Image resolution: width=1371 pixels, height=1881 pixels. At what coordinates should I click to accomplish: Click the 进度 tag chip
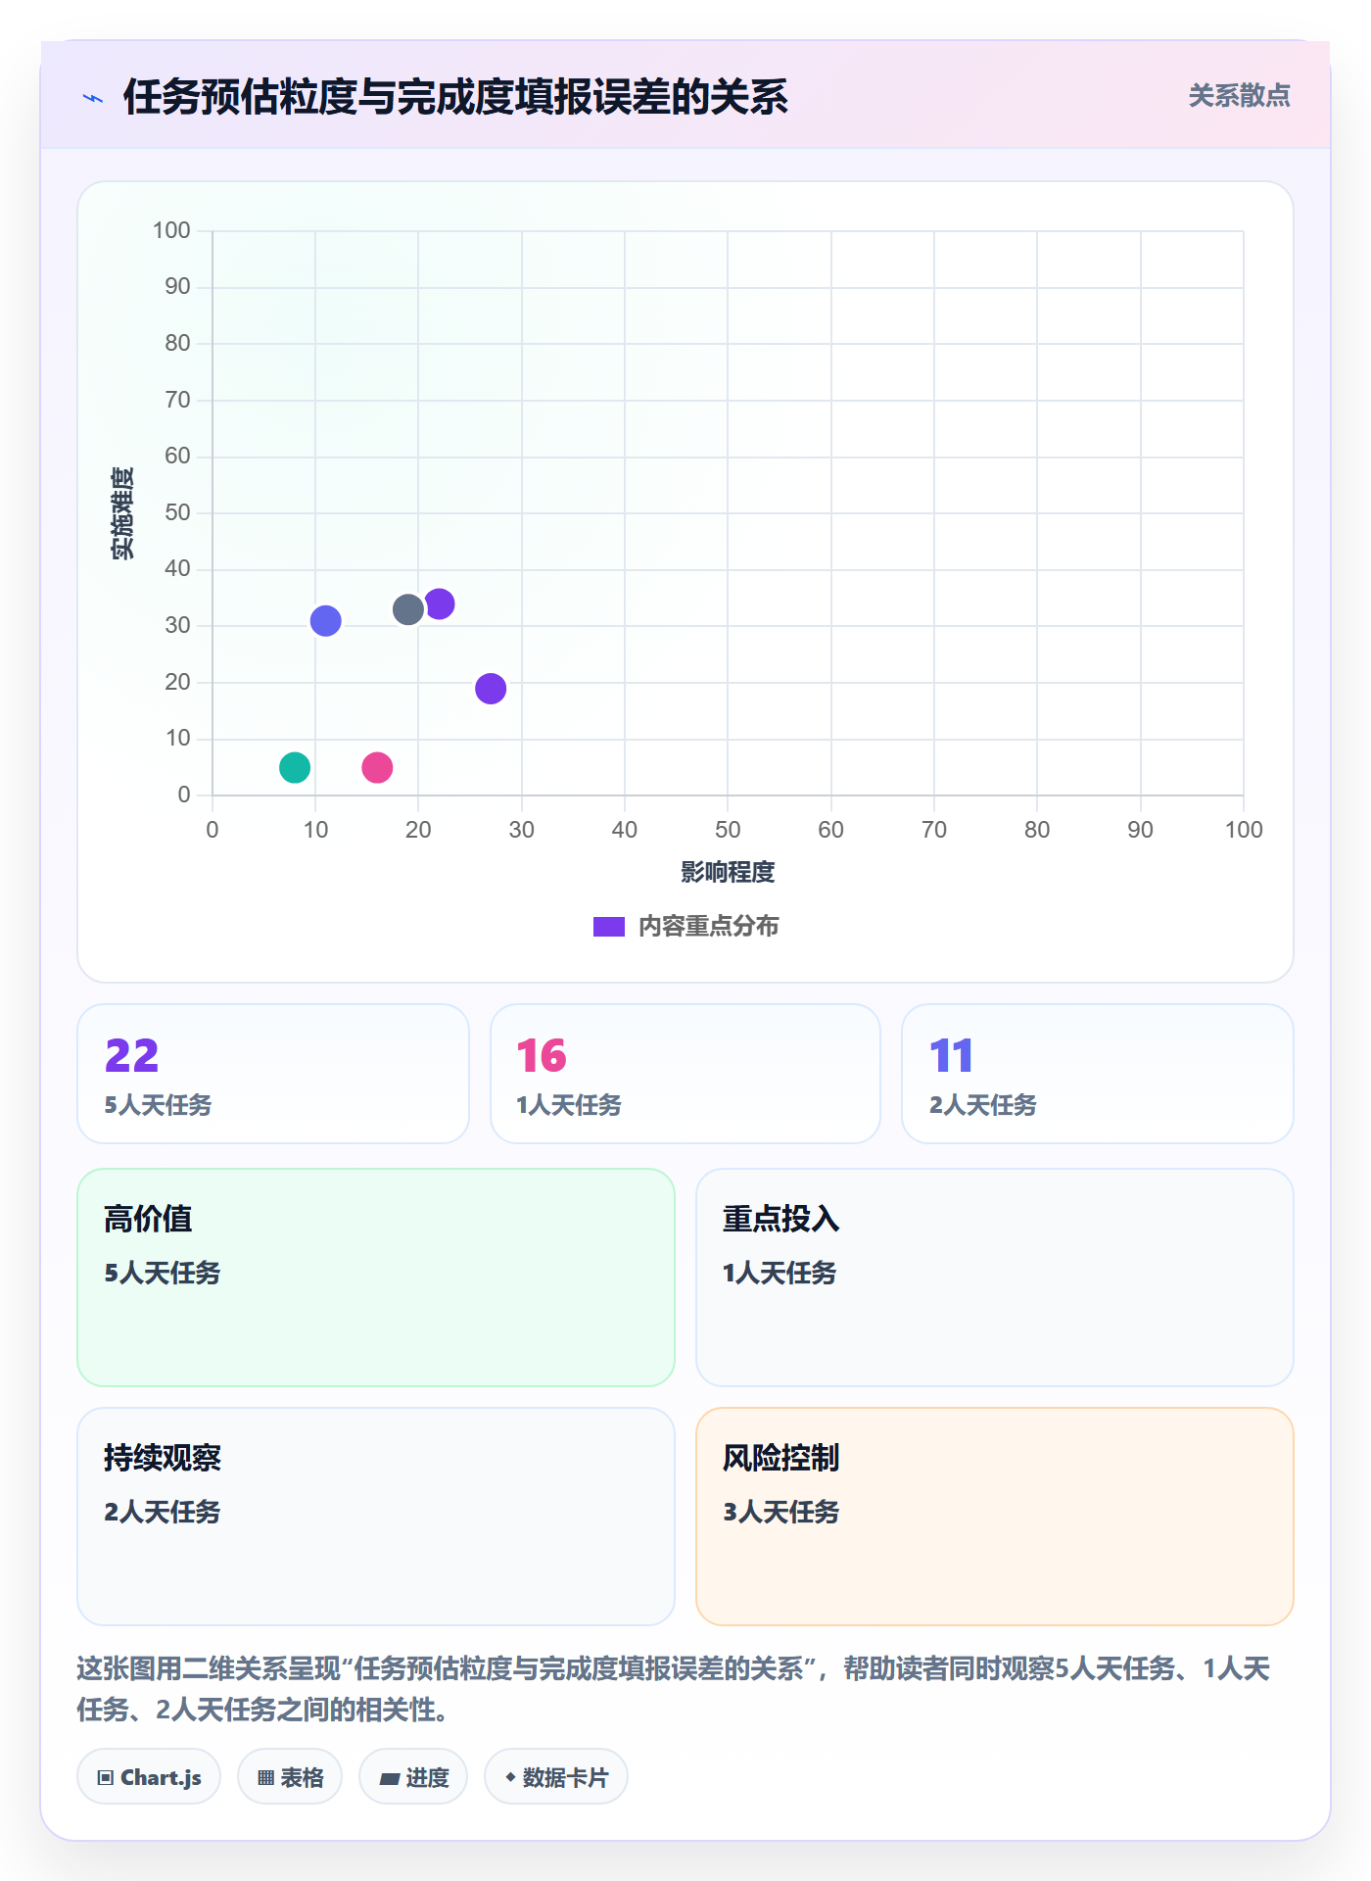[x=413, y=1777]
